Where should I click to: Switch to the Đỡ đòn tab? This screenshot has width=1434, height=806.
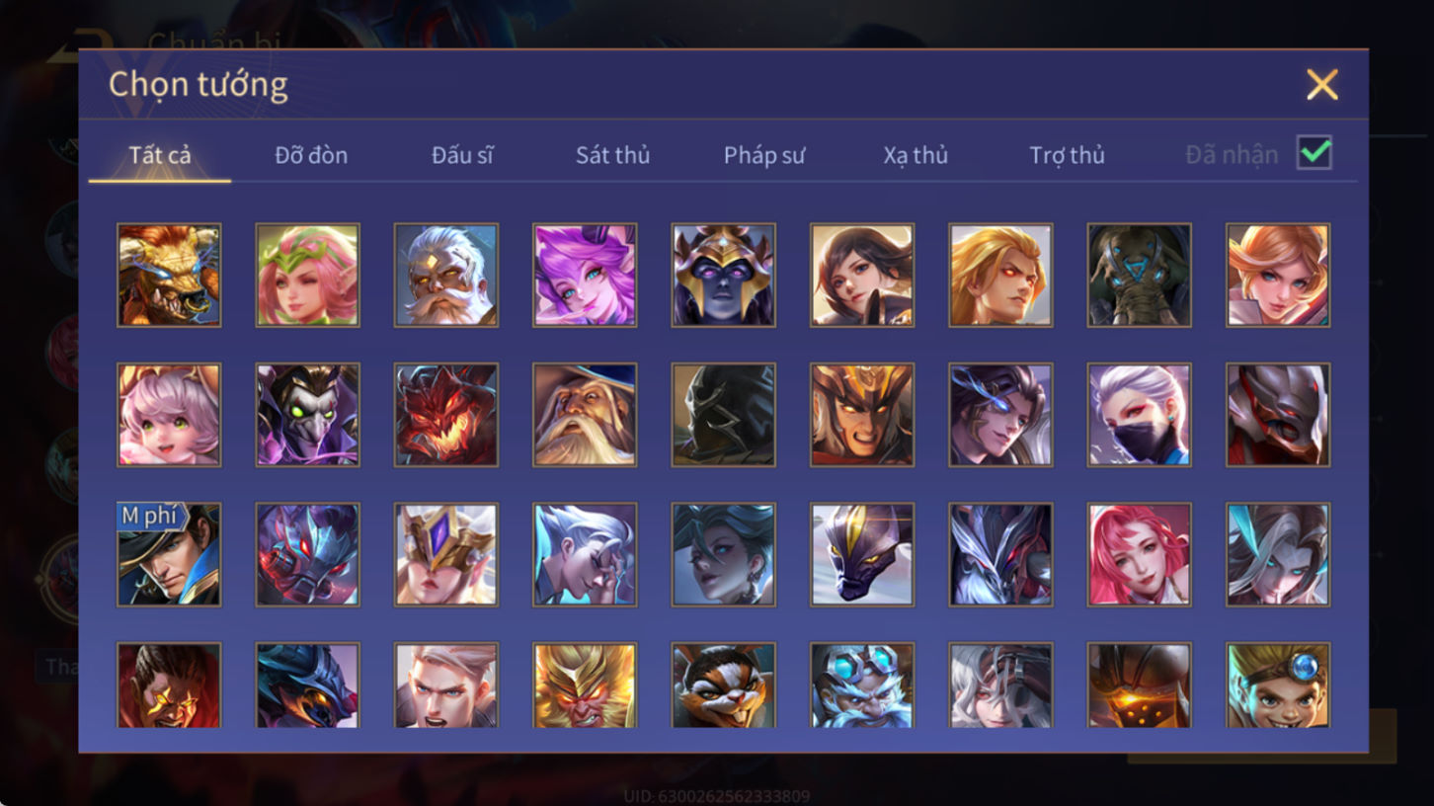point(311,155)
